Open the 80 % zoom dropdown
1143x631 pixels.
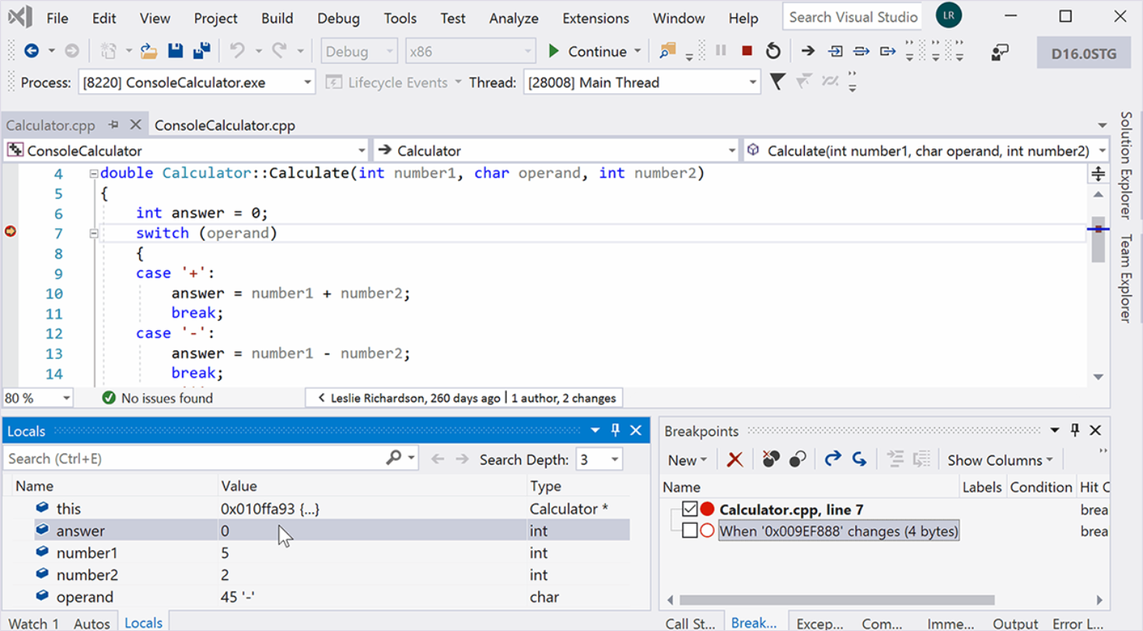tap(66, 398)
